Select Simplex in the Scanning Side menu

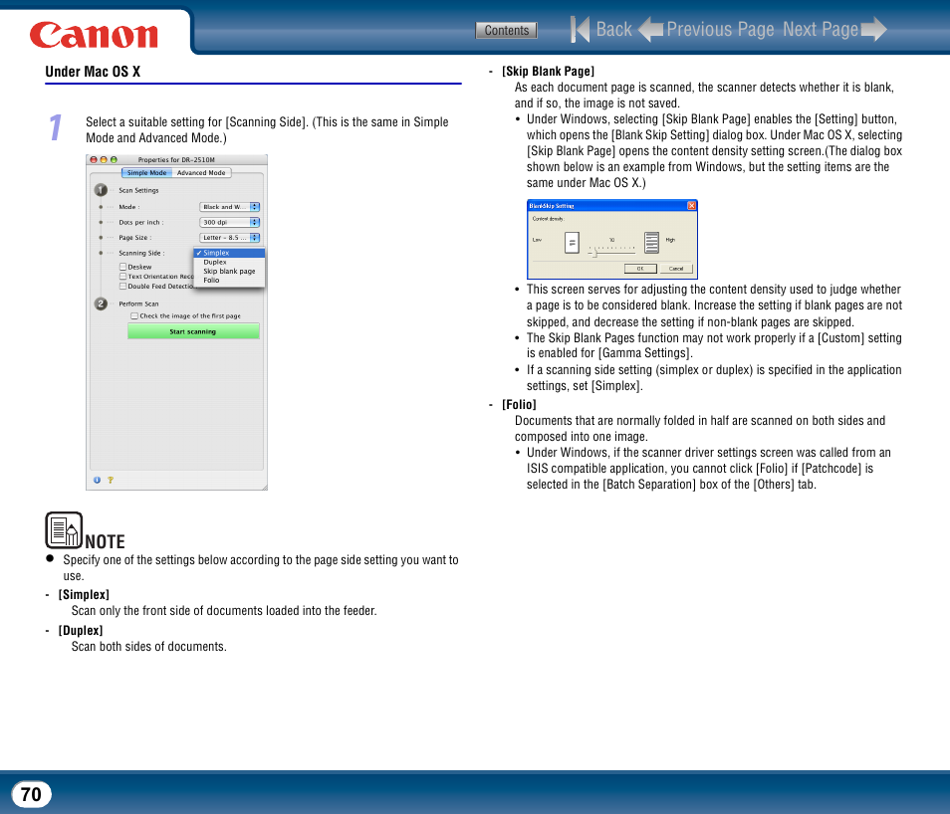[x=229, y=253]
